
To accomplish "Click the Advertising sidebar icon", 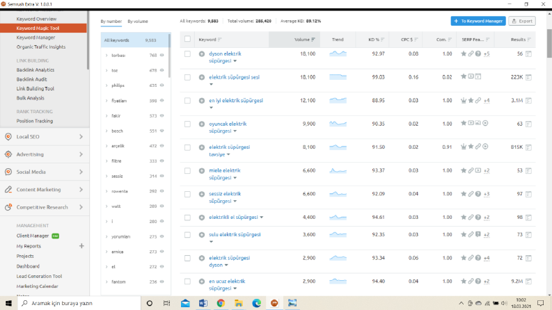I will pyautogui.click(x=8, y=154).
